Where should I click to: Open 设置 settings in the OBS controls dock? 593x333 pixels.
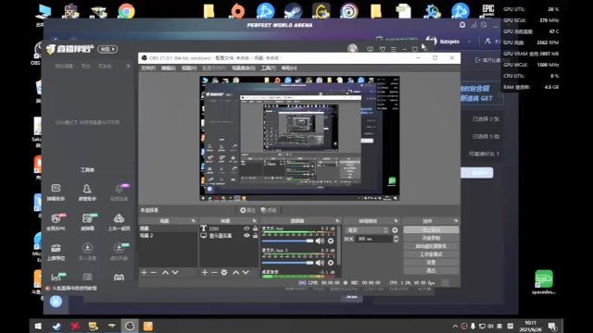click(x=431, y=263)
